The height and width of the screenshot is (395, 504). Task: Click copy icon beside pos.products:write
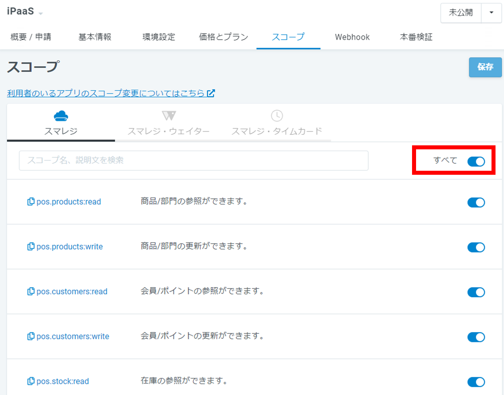pyautogui.click(x=31, y=247)
